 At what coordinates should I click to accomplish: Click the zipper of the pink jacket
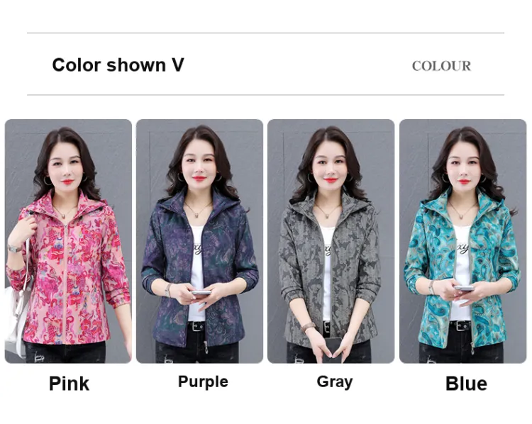click(x=63, y=281)
